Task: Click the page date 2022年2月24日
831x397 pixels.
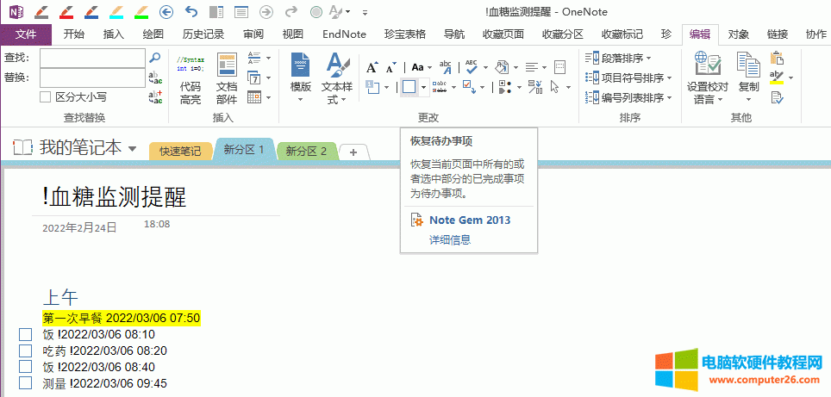Action: 79,227
